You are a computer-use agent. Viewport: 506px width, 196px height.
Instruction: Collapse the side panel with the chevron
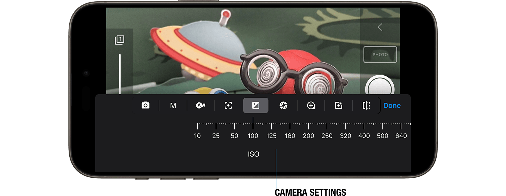click(x=380, y=27)
